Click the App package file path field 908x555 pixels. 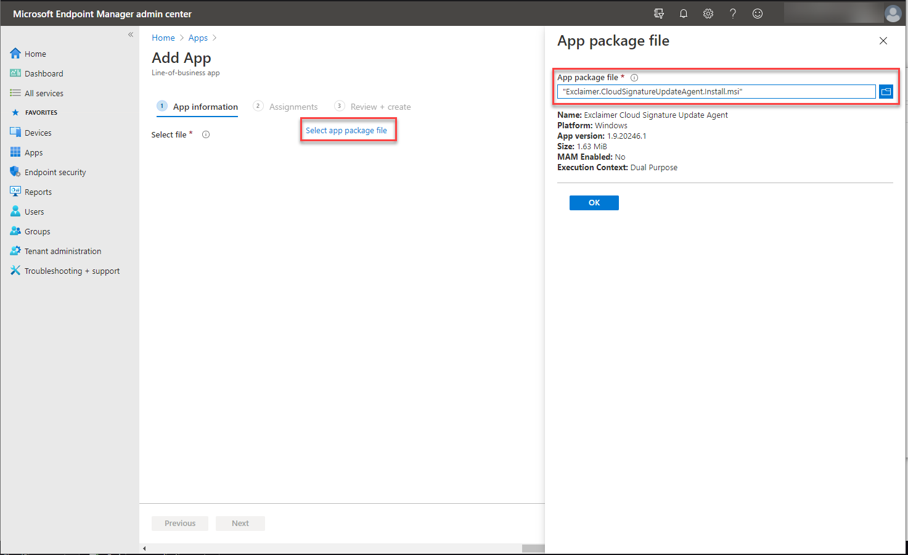[715, 91]
